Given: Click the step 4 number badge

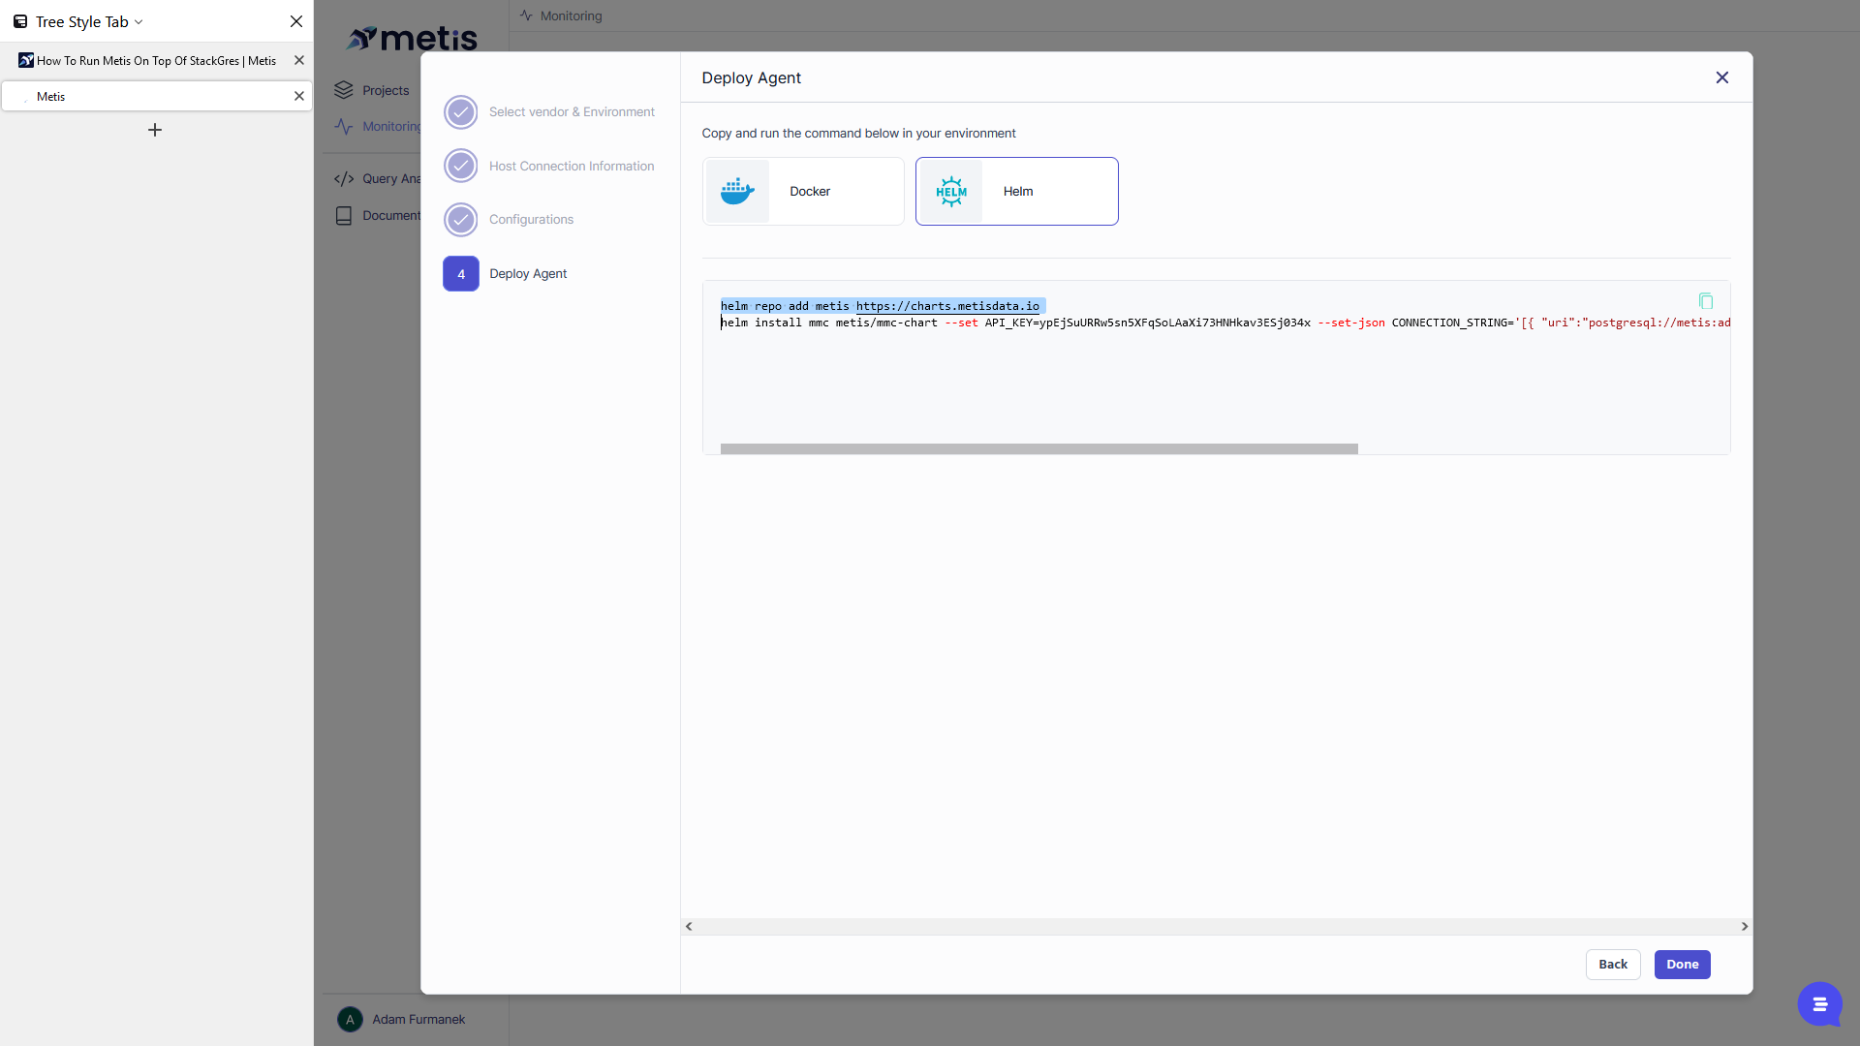Looking at the screenshot, I should coord(461,274).
